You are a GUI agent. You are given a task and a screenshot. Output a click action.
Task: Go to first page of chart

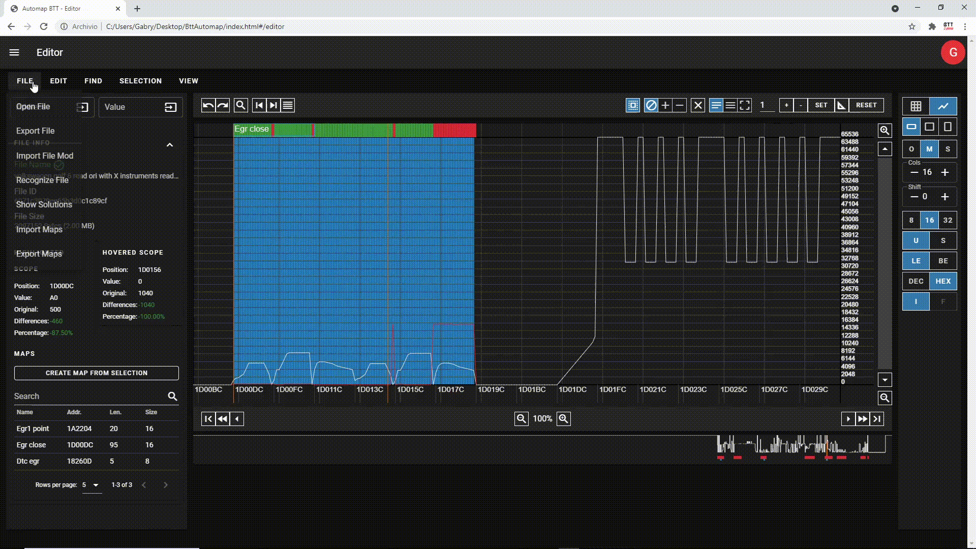(x=208, y=419)
